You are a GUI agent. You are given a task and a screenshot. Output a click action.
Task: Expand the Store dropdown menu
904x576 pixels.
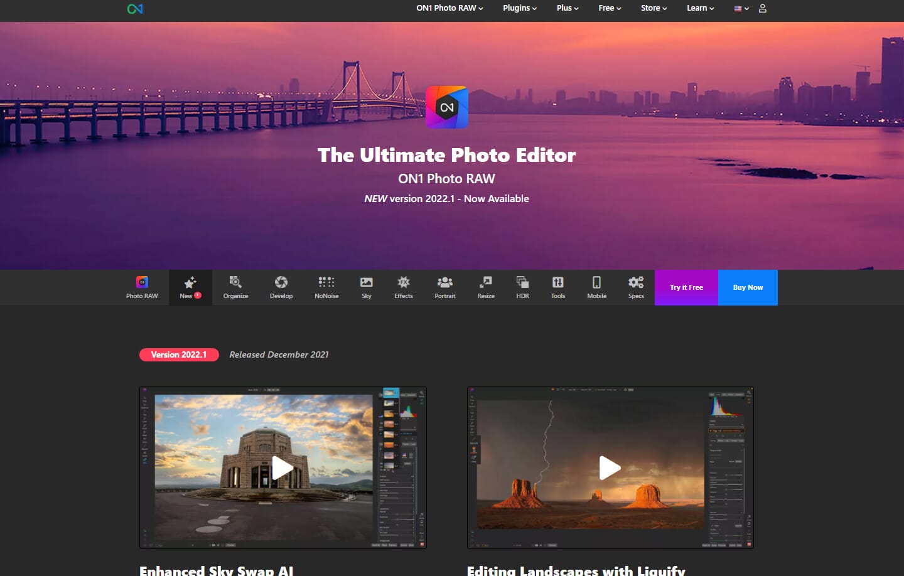[x=654, y=8]
